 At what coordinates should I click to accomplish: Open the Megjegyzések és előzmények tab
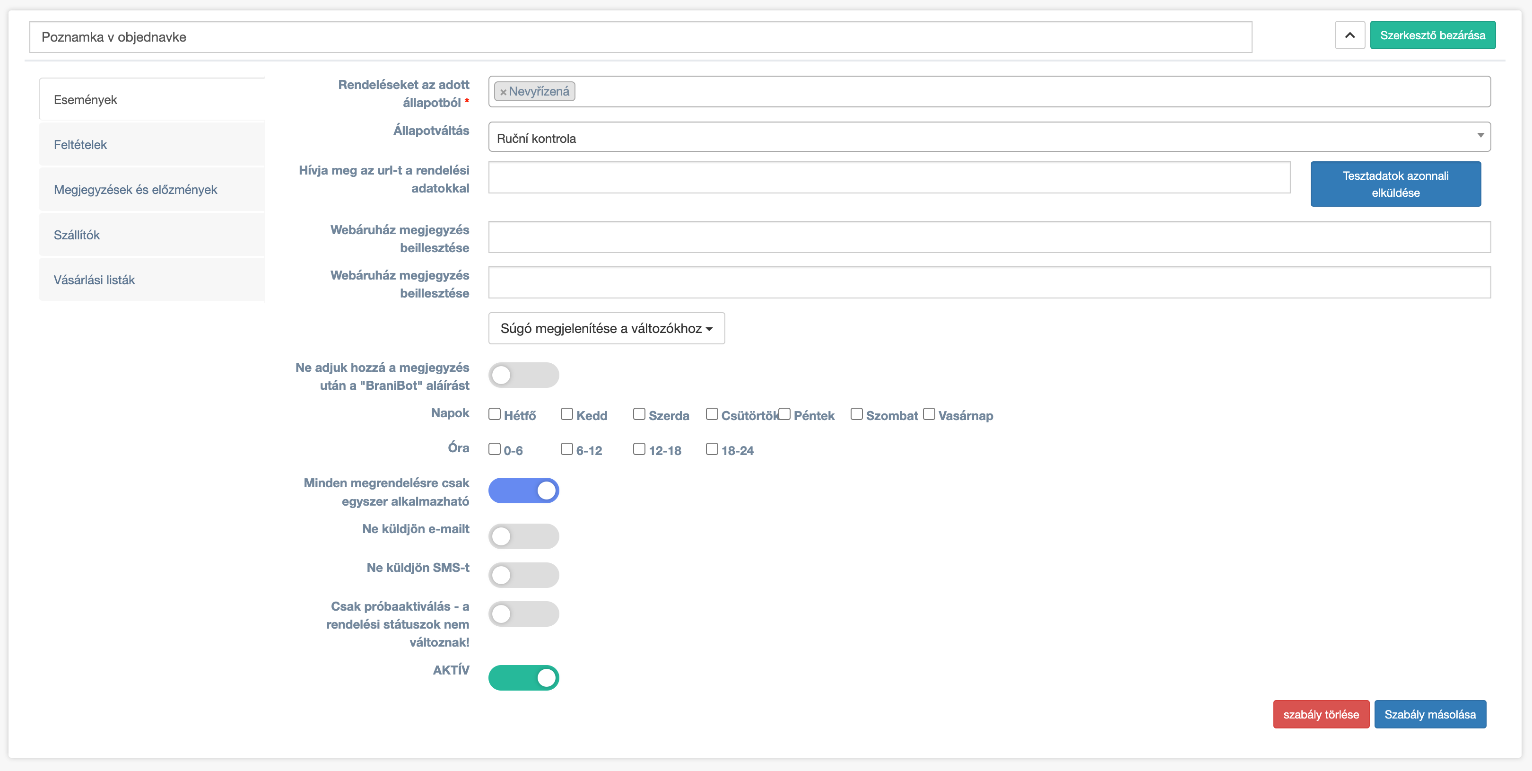pos(152,190)
